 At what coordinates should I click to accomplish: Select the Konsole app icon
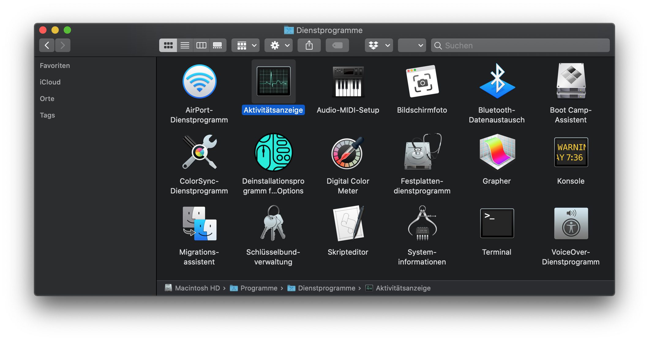(x=571, y=152)
